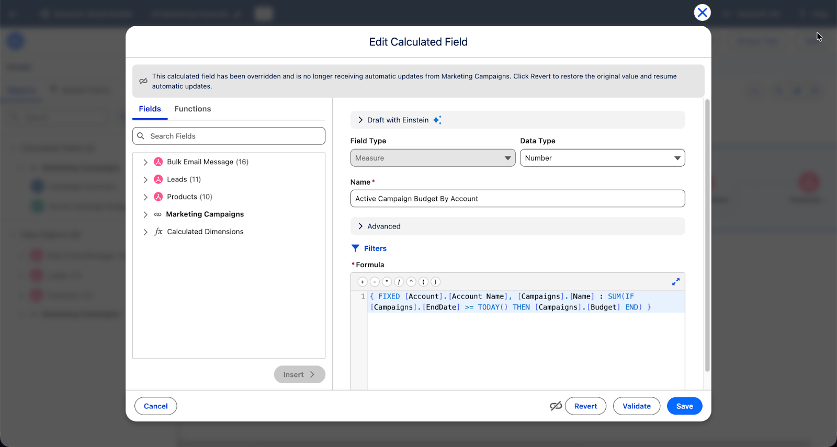Image resolution: width=837 pixels, height=447 pixels.
Task: Switch to the Functions tab
Action: click(193, 109)
